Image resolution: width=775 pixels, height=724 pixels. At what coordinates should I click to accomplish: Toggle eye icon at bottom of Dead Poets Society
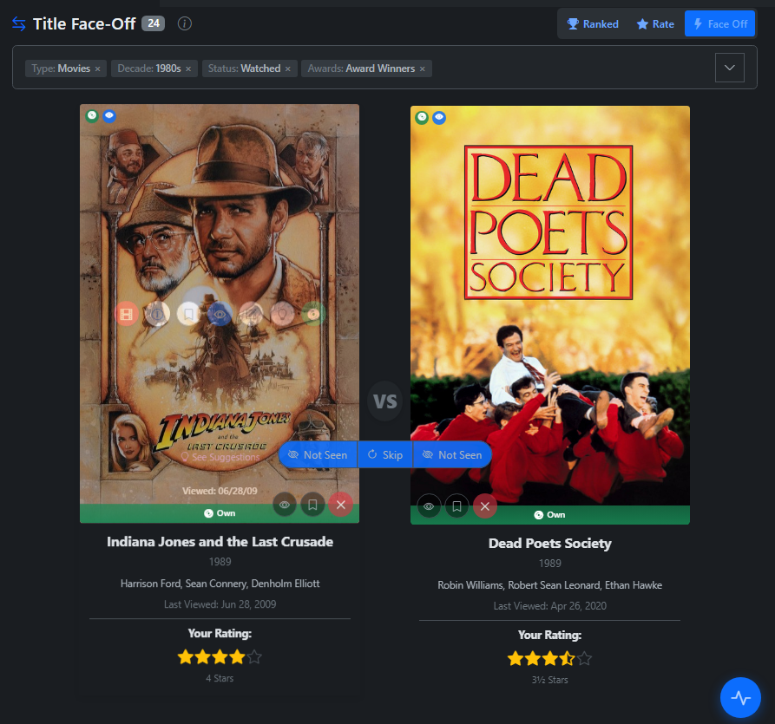(429, 506)
